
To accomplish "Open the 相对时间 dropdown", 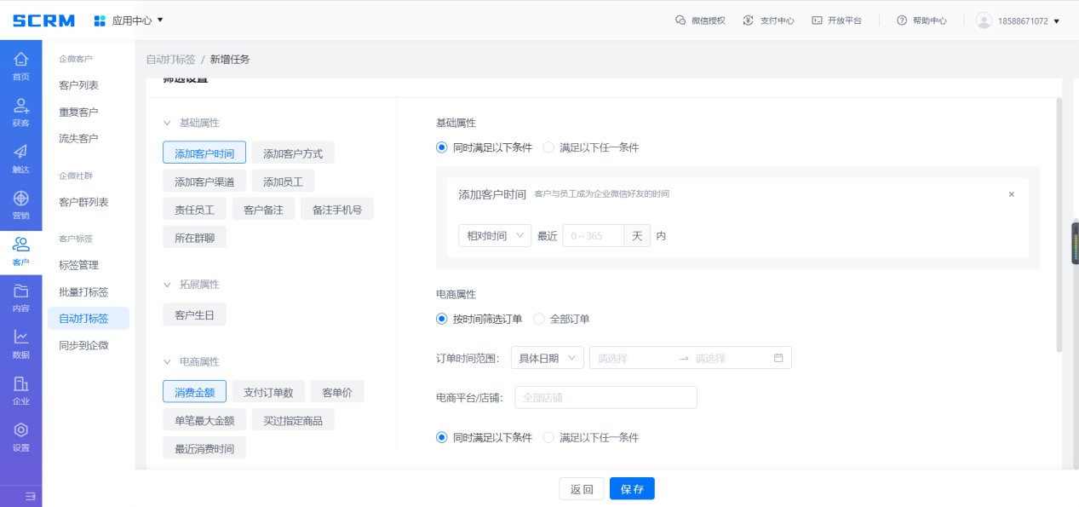I will [x=494, y=236].
